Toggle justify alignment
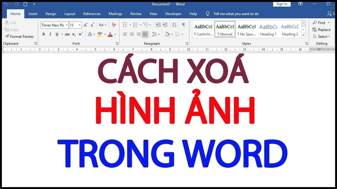This screenshot has width=337, height=189. [145, 34]
